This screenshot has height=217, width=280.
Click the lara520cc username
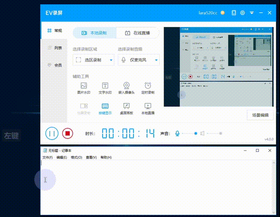[208, 13]
